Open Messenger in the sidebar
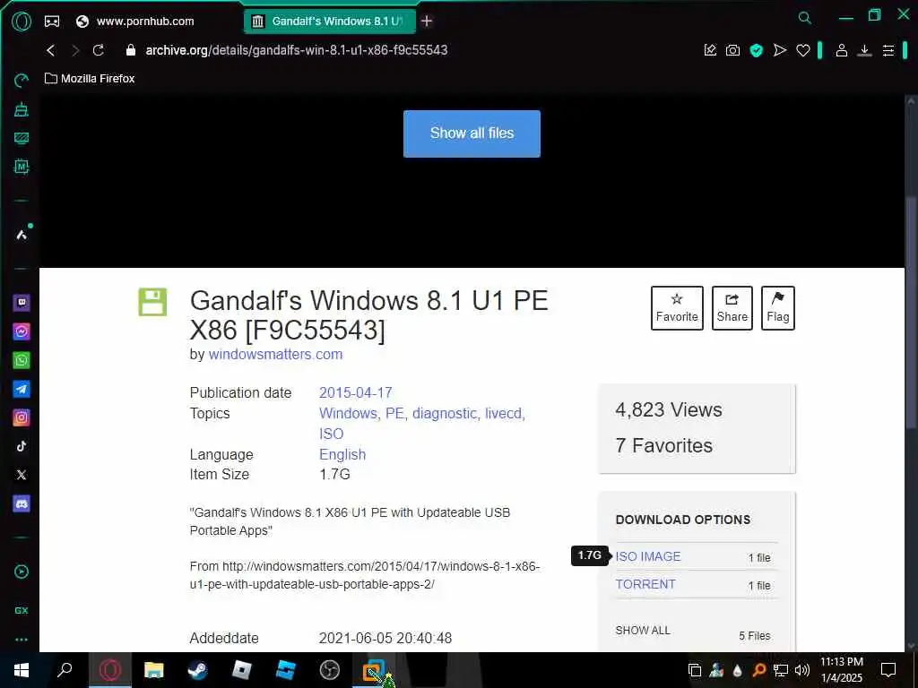918x688 pixels. [x=22, y=331]
